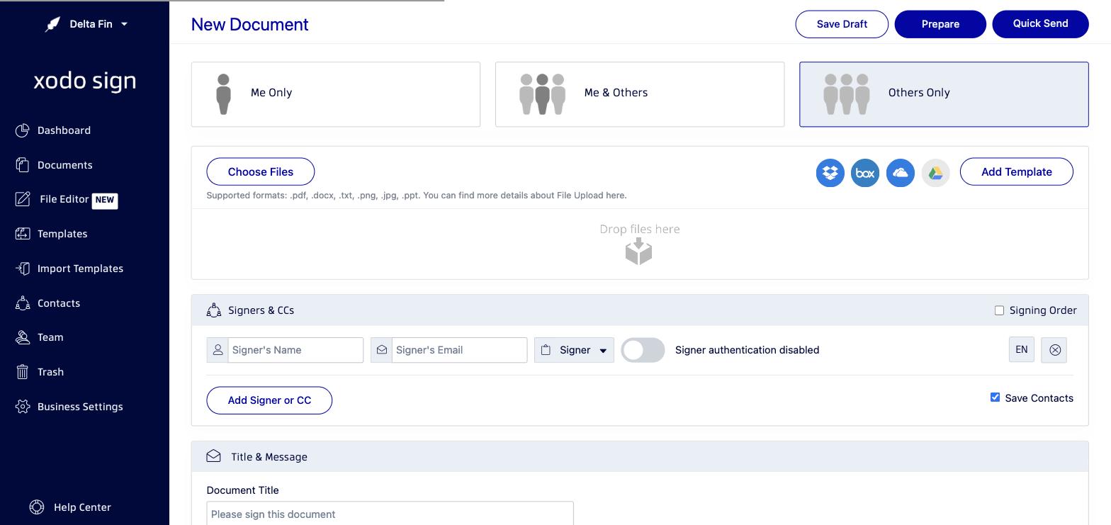Click the Trash bin icon
Image resolution: width=1111 pixels, height=525 pixels.
[x=23, y=372]
